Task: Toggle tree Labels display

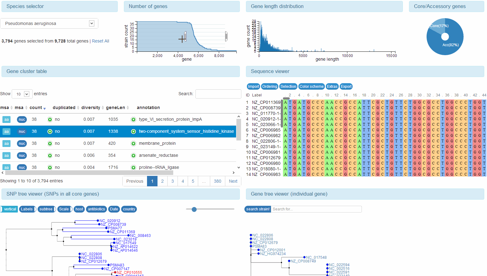Action: (27, 209)
